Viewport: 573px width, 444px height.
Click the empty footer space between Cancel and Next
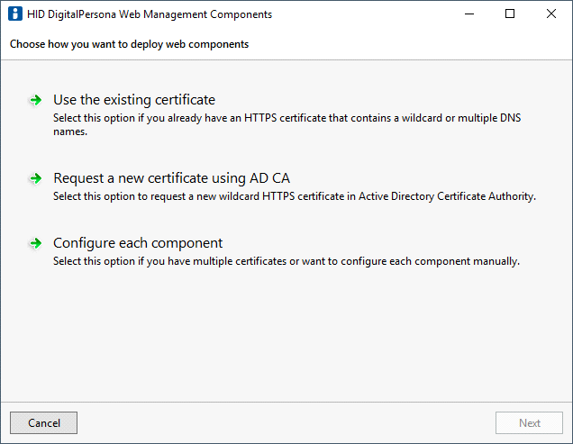click(286, 423)
